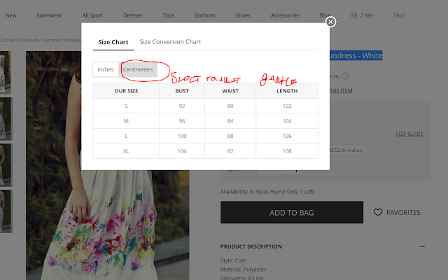Collapse the Product Description section
This screenshot has height=280, width=448.
click(422, 246)
